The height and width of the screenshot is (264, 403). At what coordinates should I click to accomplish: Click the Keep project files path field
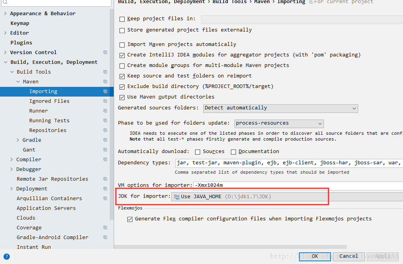coord(302,19)
